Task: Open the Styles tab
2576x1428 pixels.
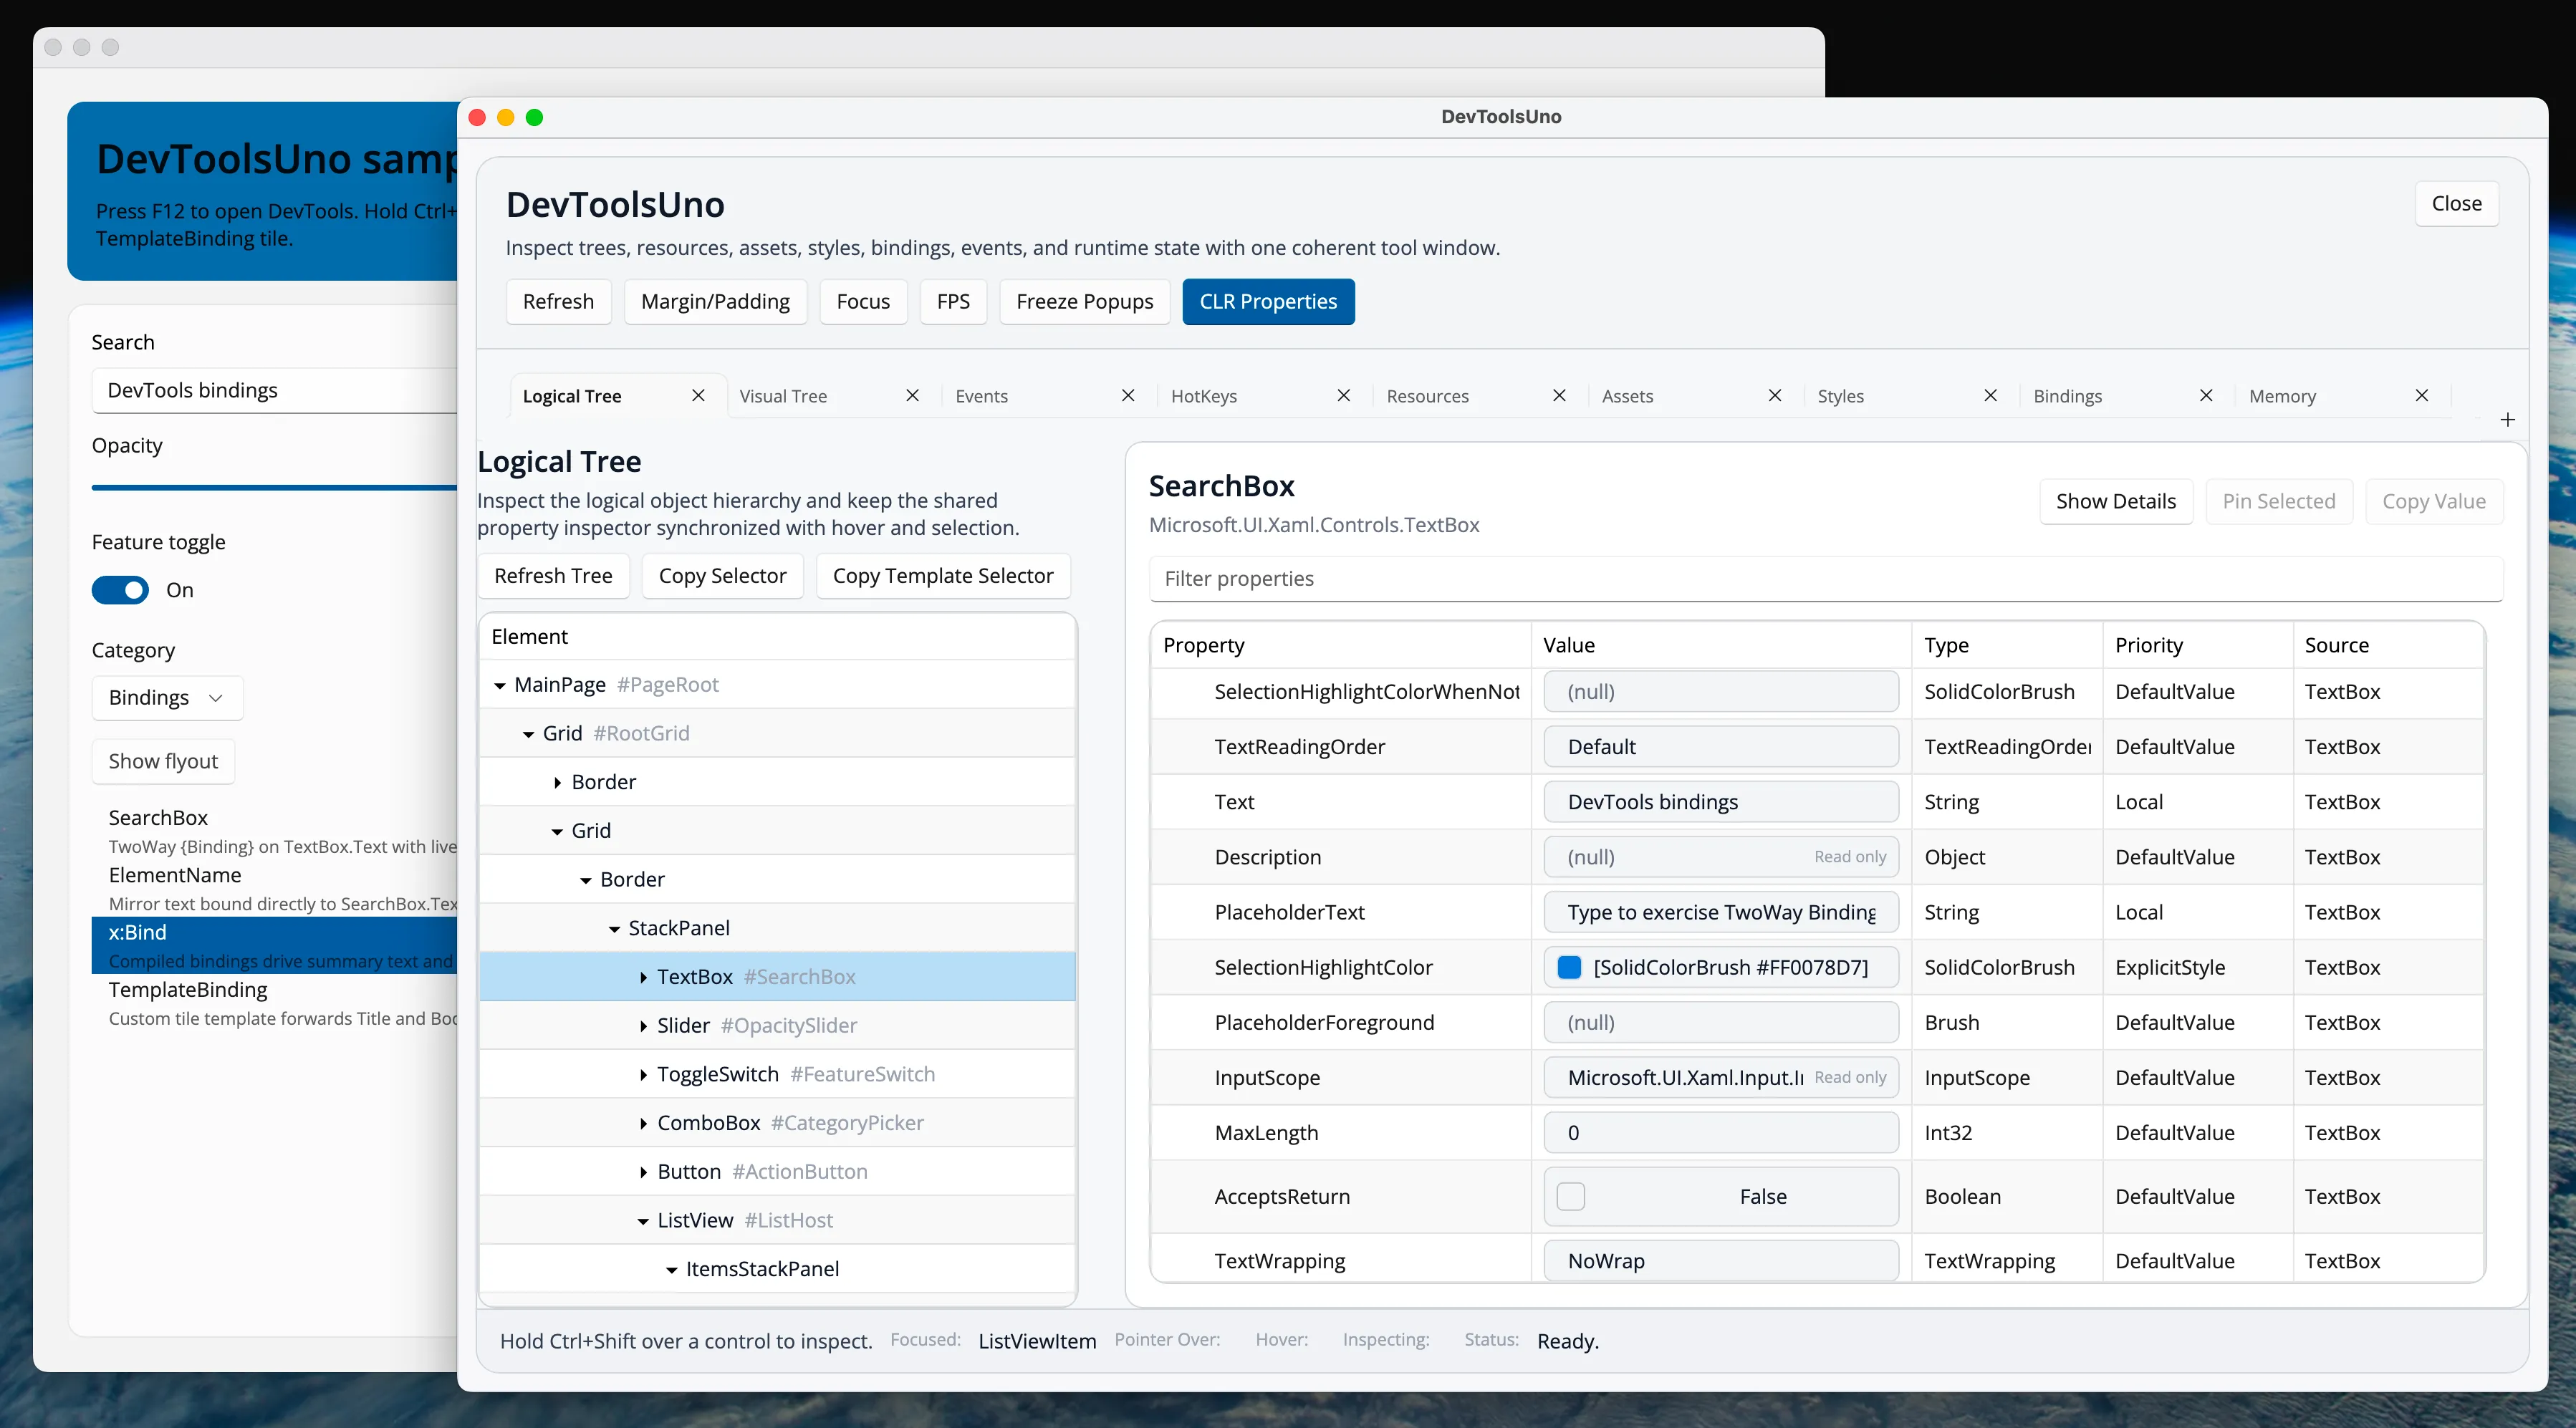Action: (x=1840, y=396)
